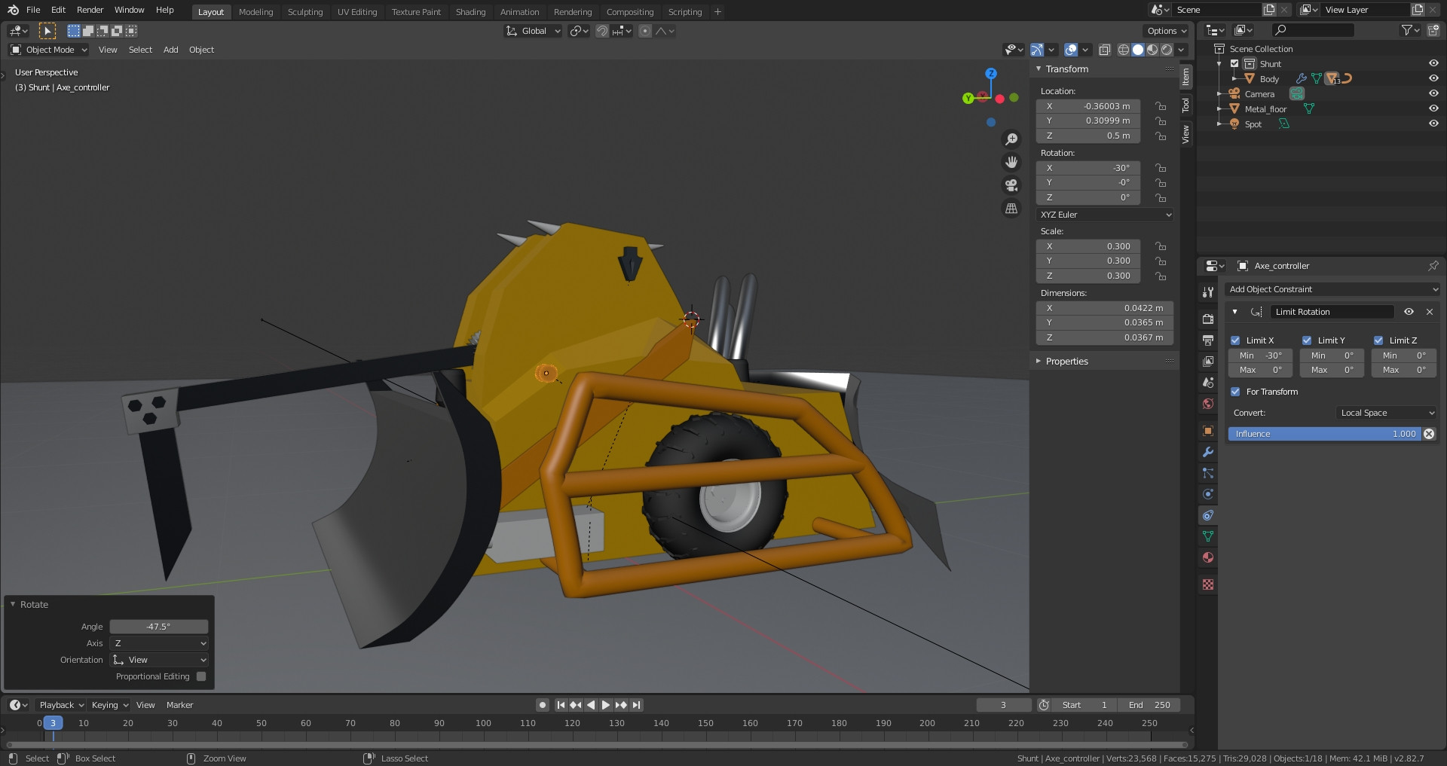This screenshot has width=1447, height=766.
Task: Toggle For Transform checkbox
Action: point(1235,392)
